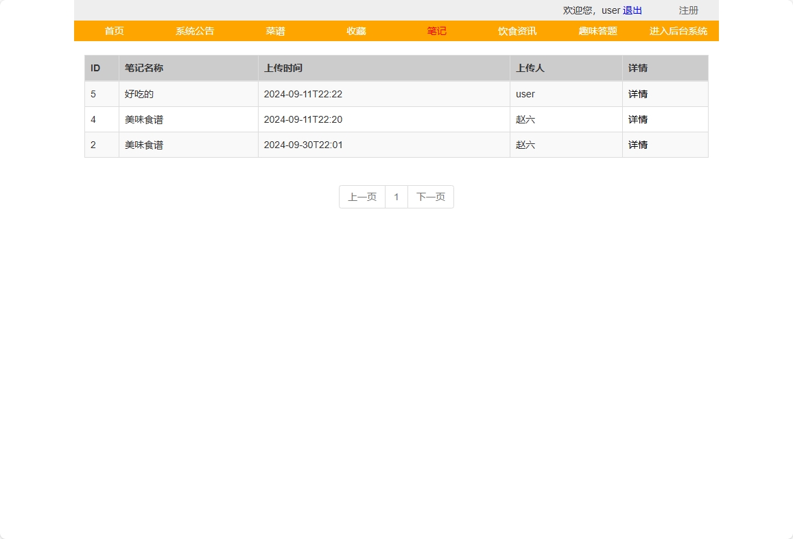View 详情 for the note 好吃的
The width and height of the screenshot is (793, 539).
(637, 94)
